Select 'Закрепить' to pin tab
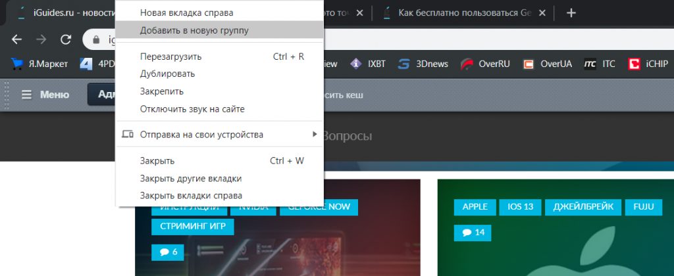The height and width of the screenshot is (276, 674). coord(220,91)
